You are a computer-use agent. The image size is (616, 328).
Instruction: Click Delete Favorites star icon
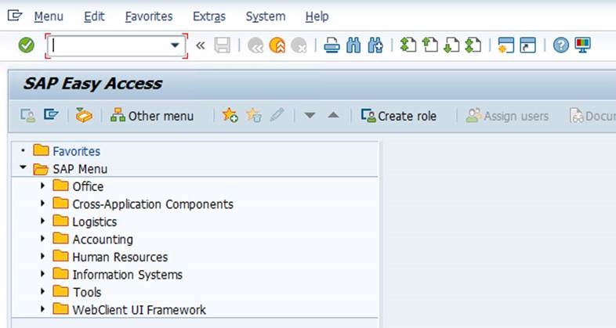254,115
